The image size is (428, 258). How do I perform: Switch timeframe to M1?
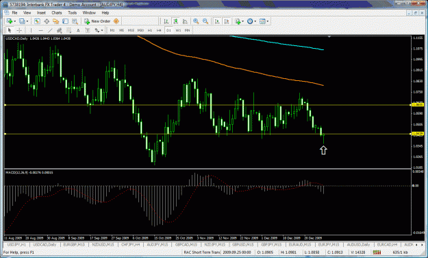(112, 30)
